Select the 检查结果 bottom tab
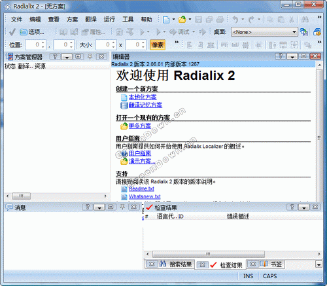This screenshot has width=327, height=286. point(220,265)
